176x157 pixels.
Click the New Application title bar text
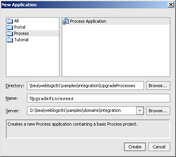[x=19, y=5]
